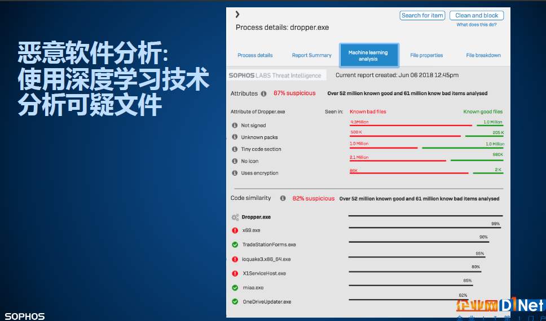The height and width of the screenshot is (321, 546).
Task: Click the Search for item button
Action: pos(422,15)
